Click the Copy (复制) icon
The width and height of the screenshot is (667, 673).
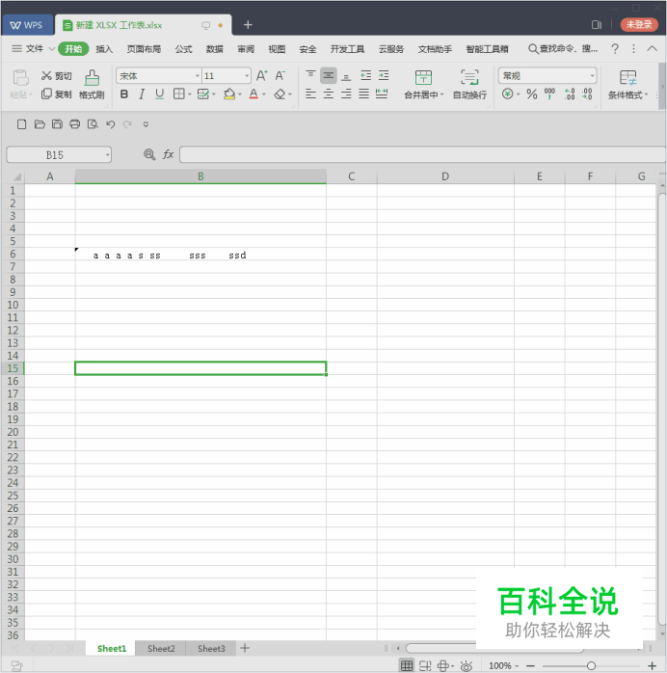pos(46,94)
